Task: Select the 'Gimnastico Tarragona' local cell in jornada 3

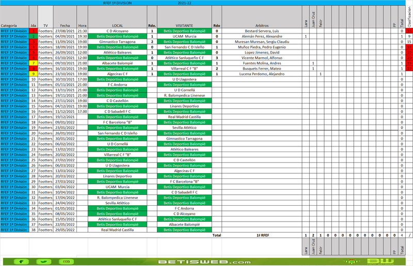Action: click(117, 42)
